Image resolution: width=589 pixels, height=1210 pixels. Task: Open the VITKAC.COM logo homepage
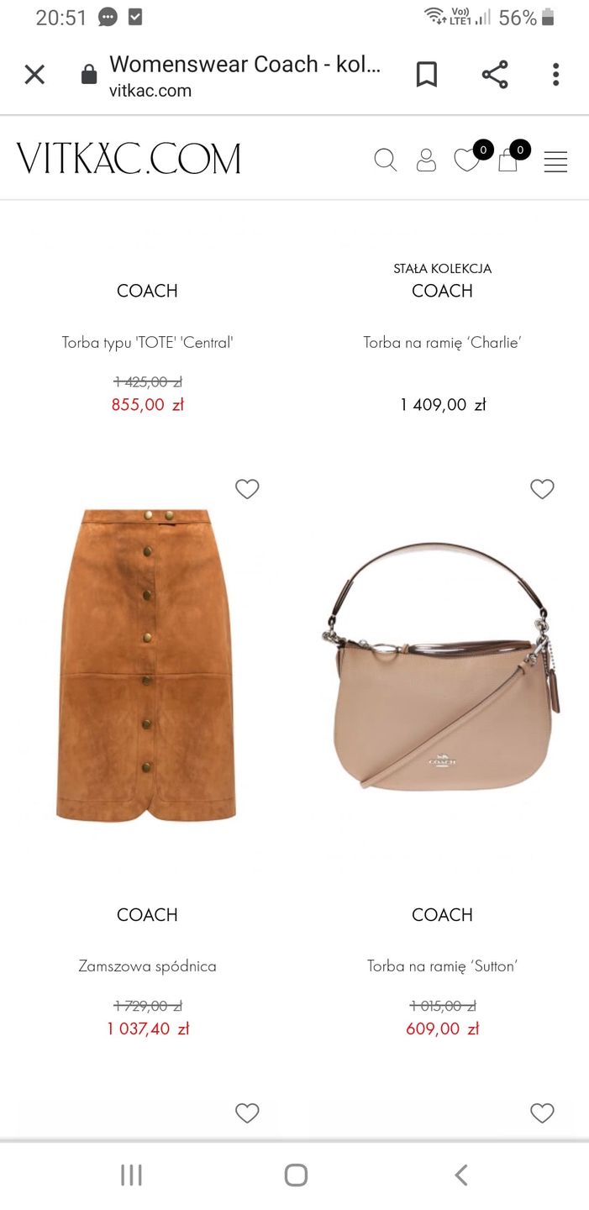pyautogui.click(x=129, y=159)
